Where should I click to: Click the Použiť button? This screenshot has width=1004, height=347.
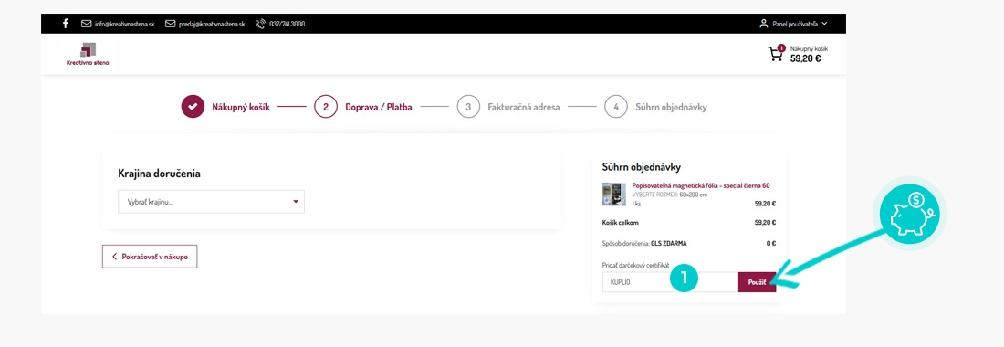(x=757, y=281)
